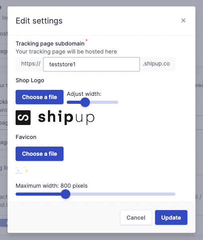Click the Favicon heading
203x240 pixels.
click(x=26, y=137)
